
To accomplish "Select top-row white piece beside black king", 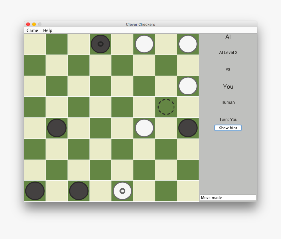I will click(144, 44).
